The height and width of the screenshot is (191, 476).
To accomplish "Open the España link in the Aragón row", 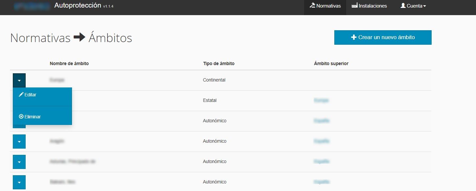I will pos(321,141).
